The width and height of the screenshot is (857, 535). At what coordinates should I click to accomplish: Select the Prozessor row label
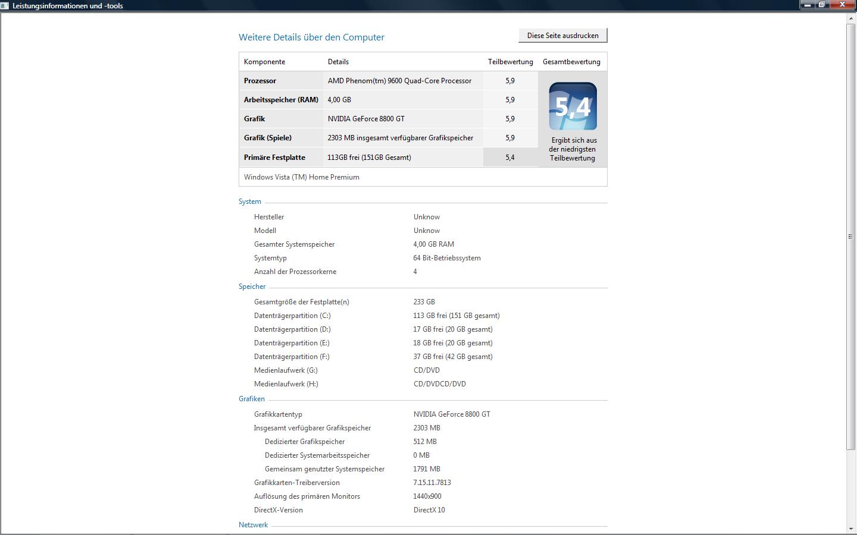pos(260,81)
